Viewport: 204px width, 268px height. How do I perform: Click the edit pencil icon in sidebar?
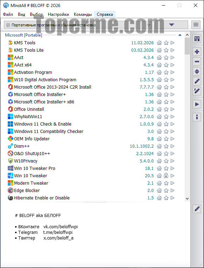[x=197, y=81]
